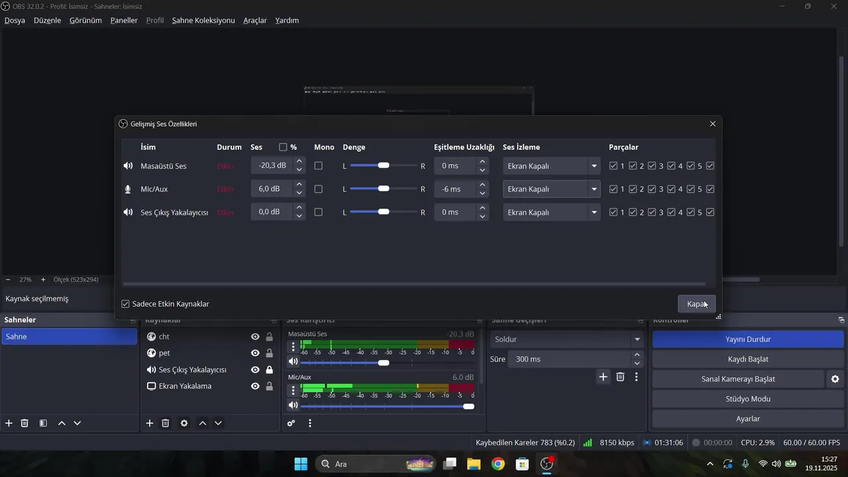
Task: Open Windows Start menu
Action: 301,464
